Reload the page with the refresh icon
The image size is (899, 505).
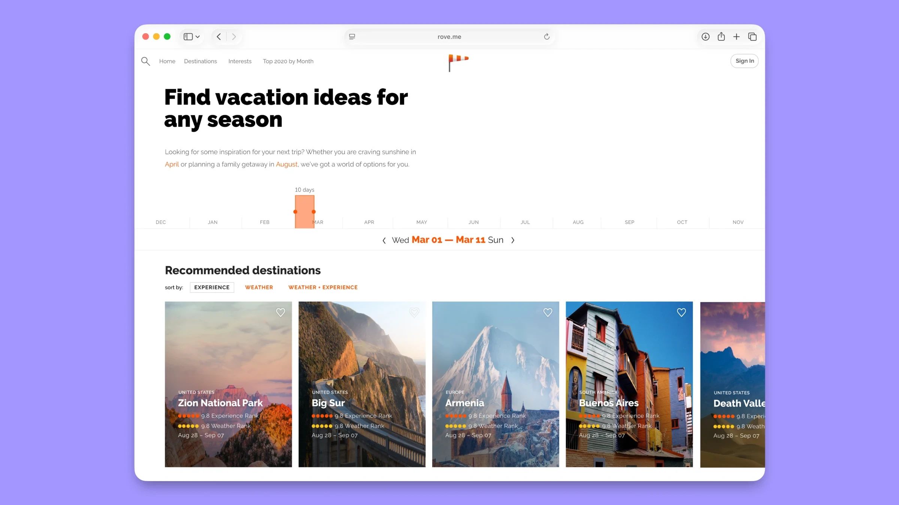pyautogui.click(x=547, y=37)
